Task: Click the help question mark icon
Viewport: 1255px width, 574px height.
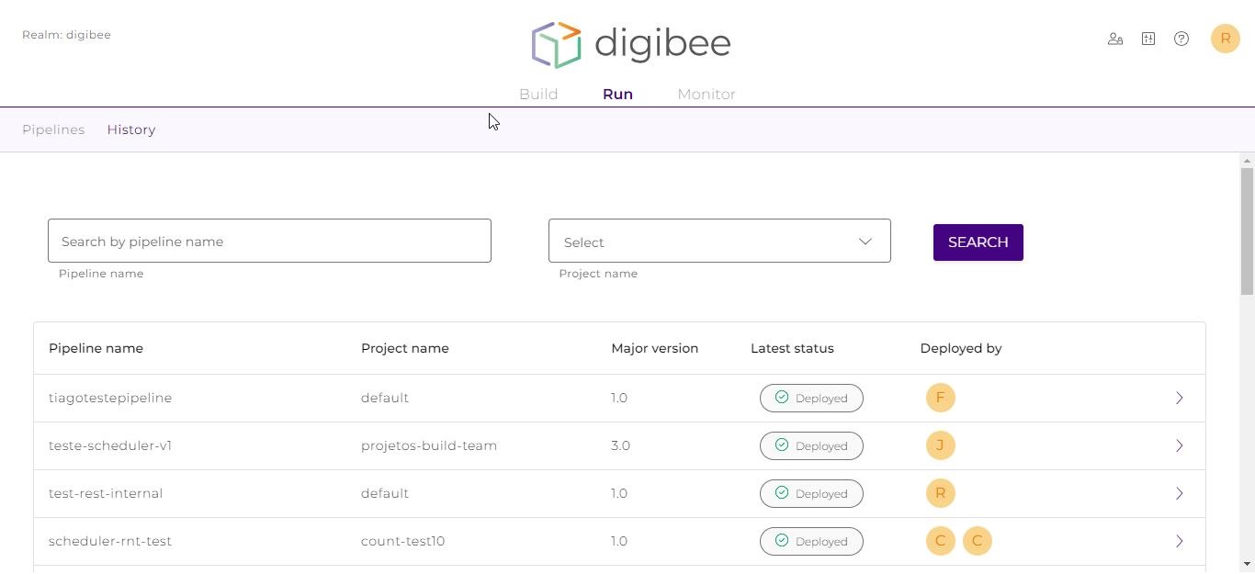Action: point(1181,39)
